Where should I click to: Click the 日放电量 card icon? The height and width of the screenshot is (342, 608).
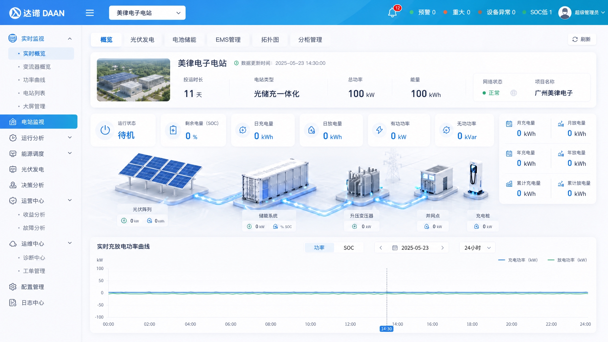coord(311,130)
